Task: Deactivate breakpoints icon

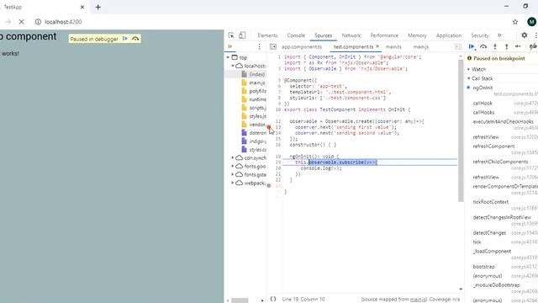Action: coord(533,47)
